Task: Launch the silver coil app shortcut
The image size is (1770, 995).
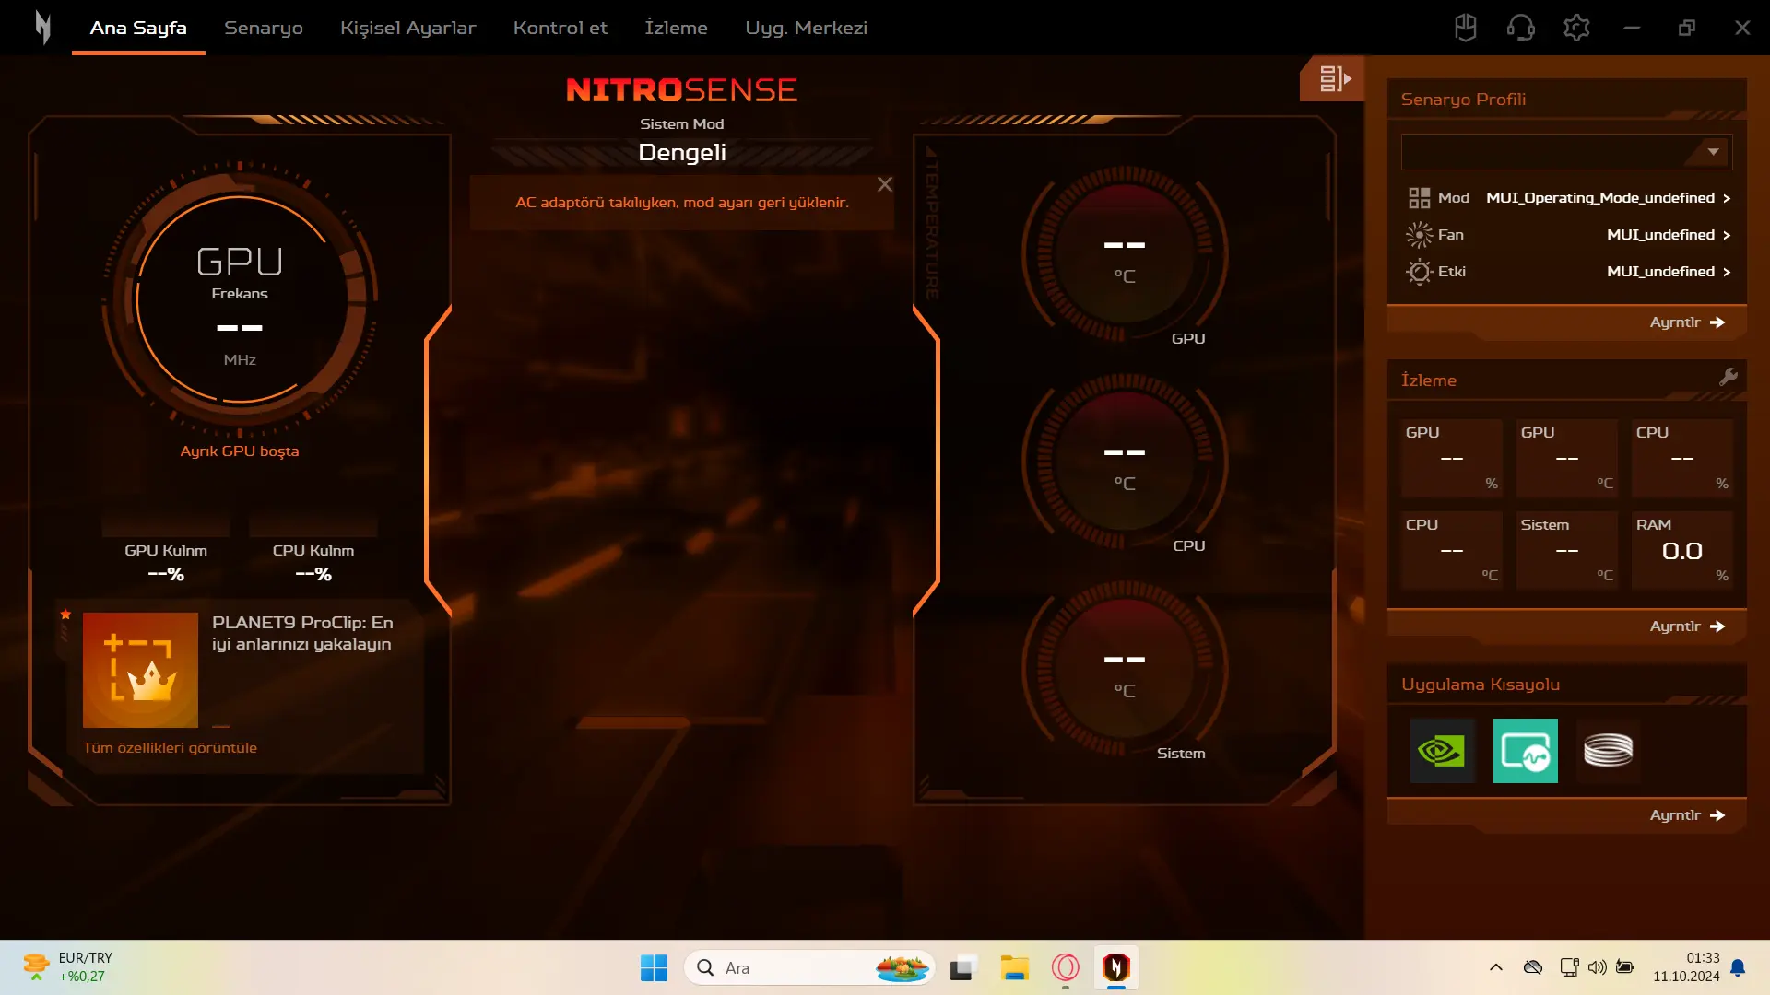Action: tap(1609, 751)
